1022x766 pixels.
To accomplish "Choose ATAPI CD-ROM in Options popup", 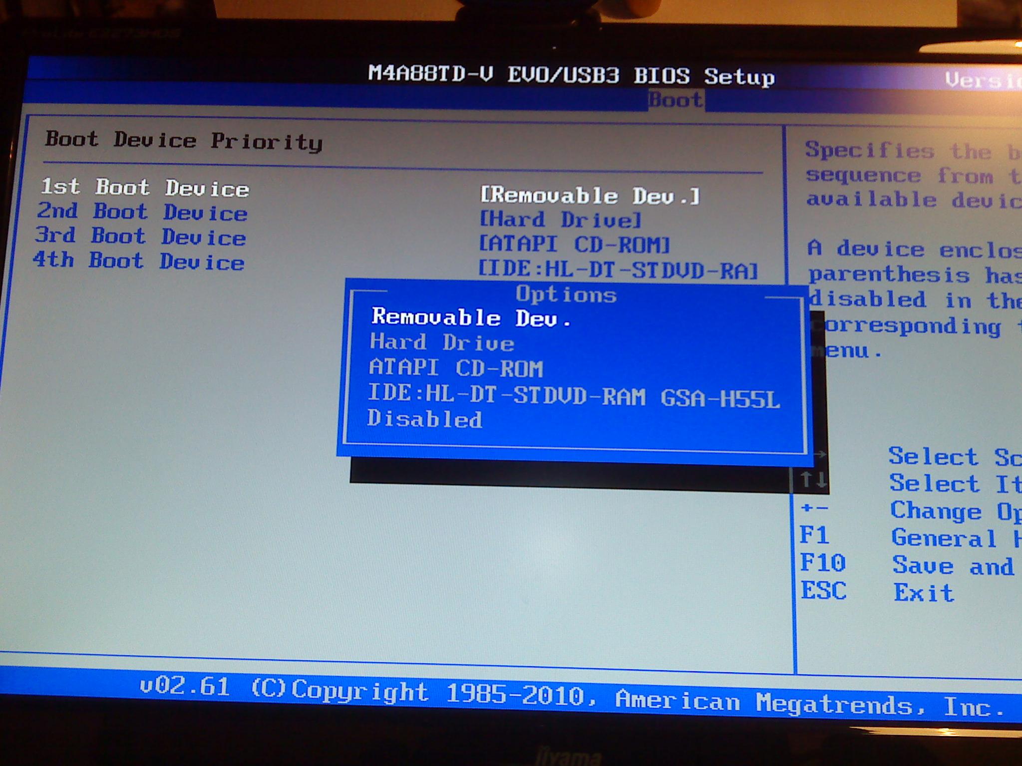I will pos(455,368).
